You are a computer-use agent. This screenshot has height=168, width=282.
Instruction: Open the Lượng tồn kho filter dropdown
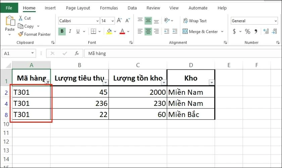pyautogui.click(x=164, y=82)
